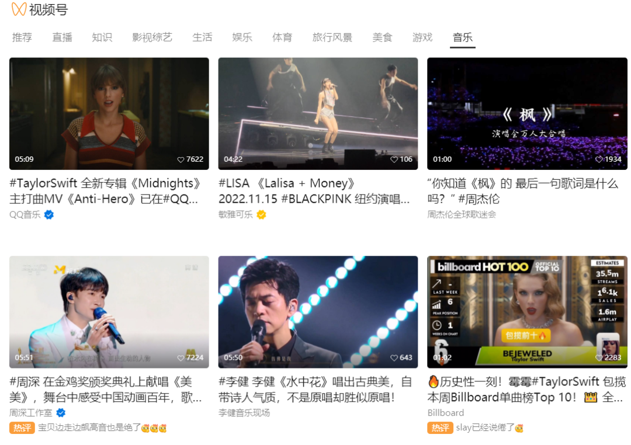Play the LISA concert performance thumbnail
Screen dimensions: 631x445
pos(318,113)
